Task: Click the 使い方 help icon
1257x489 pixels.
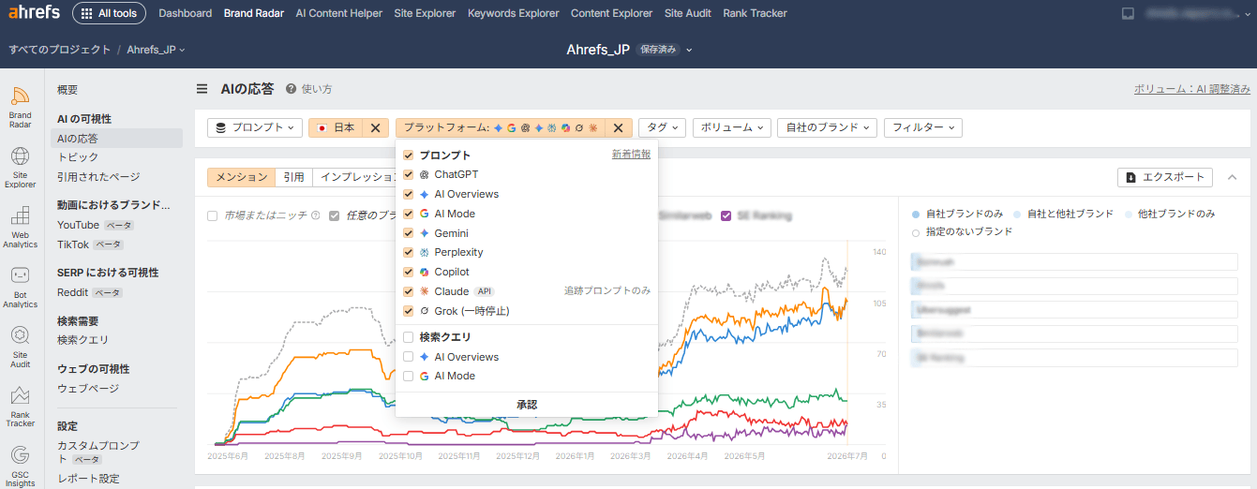Action: tap(292, 89)
